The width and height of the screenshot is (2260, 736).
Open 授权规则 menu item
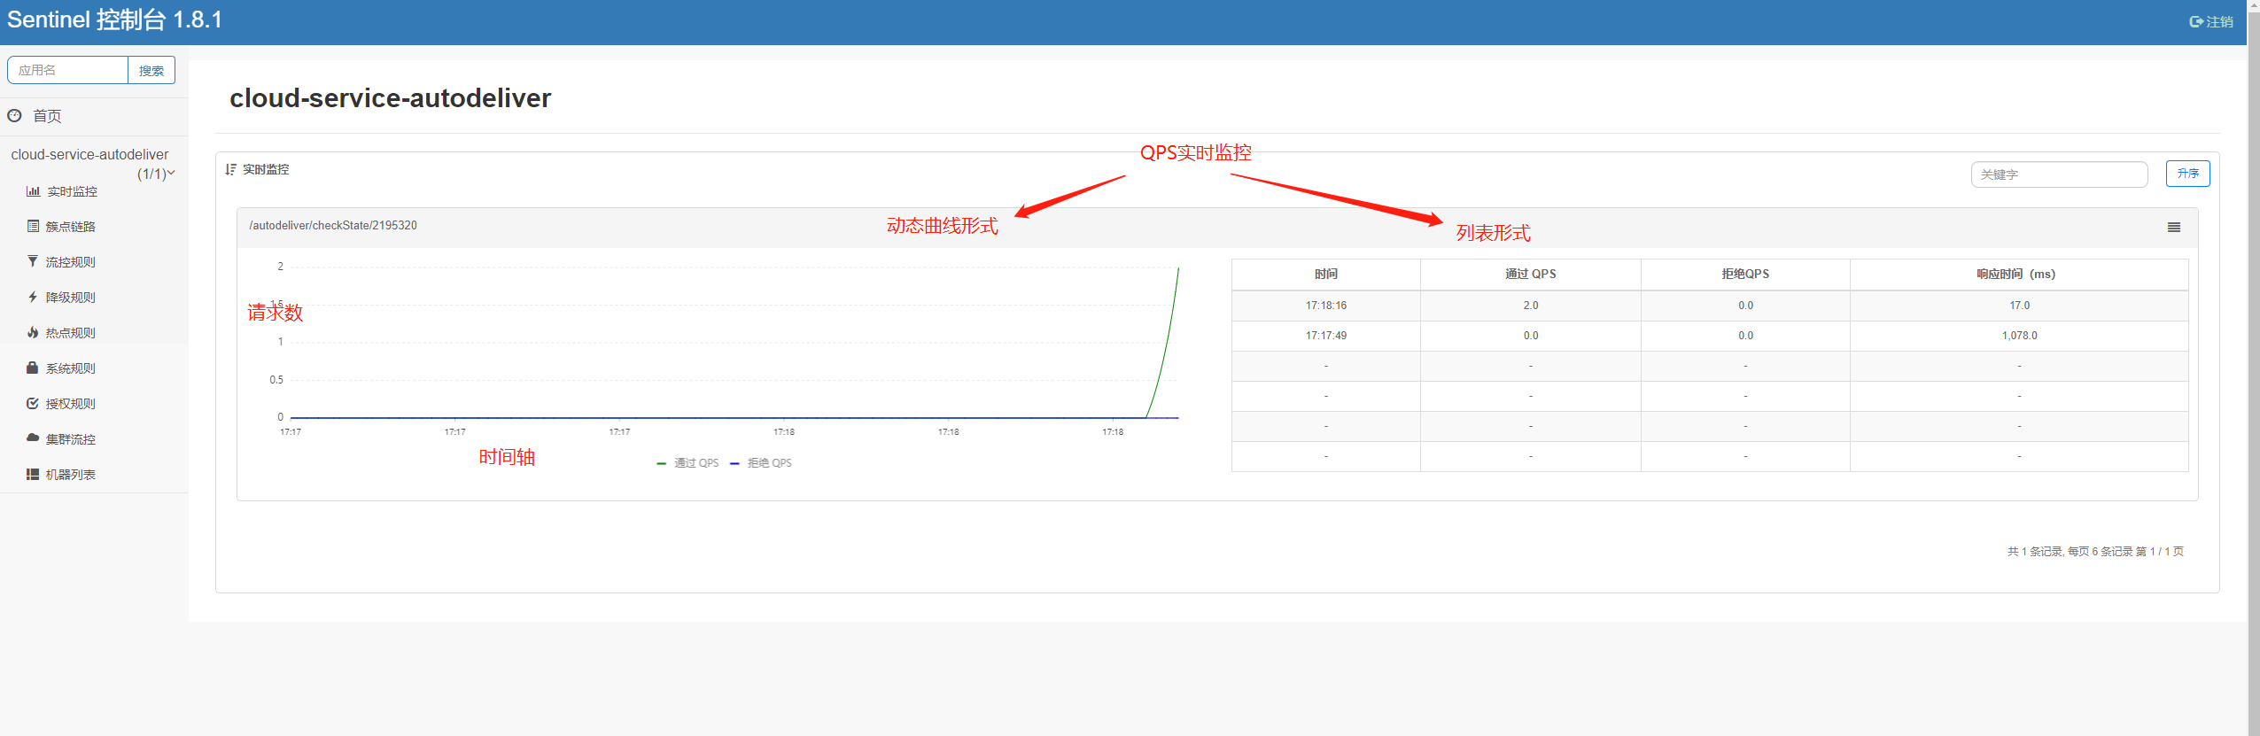point(71,404)
